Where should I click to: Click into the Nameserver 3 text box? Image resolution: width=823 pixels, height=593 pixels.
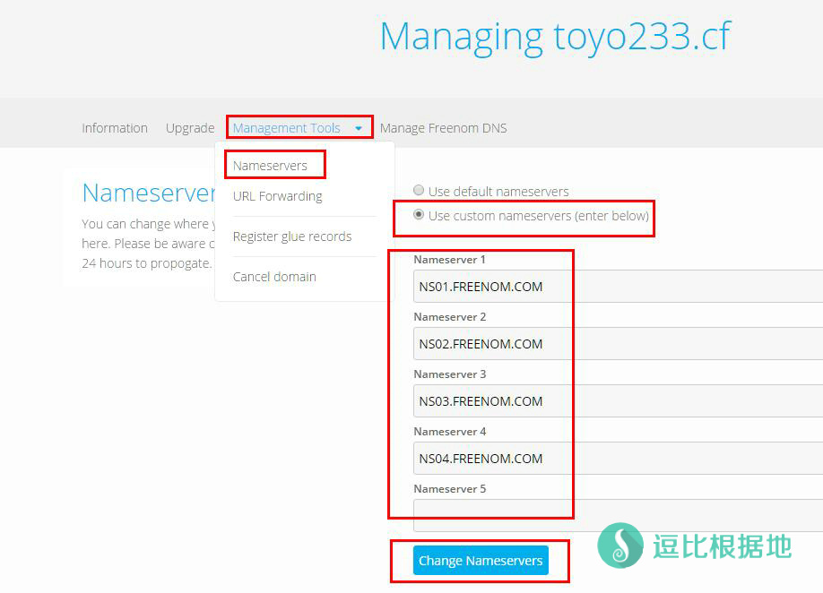tap(617, 401)
